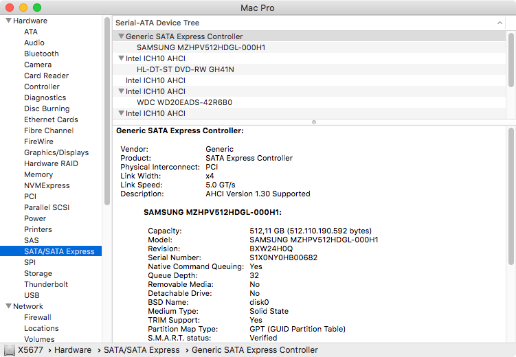Select Camera in the sidebar
The image size is (516, 357).
pyautogui.click(x=38, y=65)
